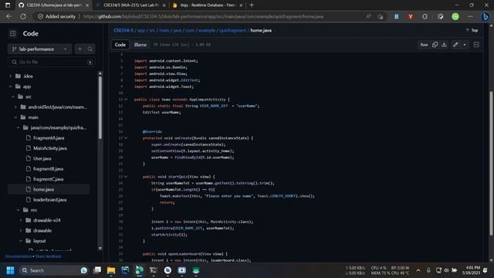
Task: Click the edit file pencil icon
Action: [455, 45]
